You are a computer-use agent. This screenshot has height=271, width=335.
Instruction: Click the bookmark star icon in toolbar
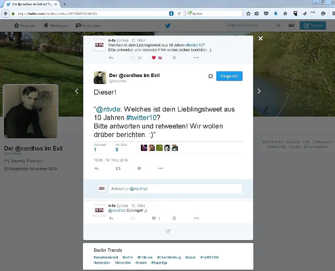pyautogui.click(x=248, y=13)
